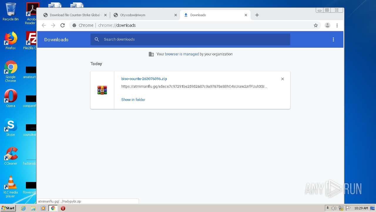Close the Counter-Strike download tab

click(x=105, y=15)
